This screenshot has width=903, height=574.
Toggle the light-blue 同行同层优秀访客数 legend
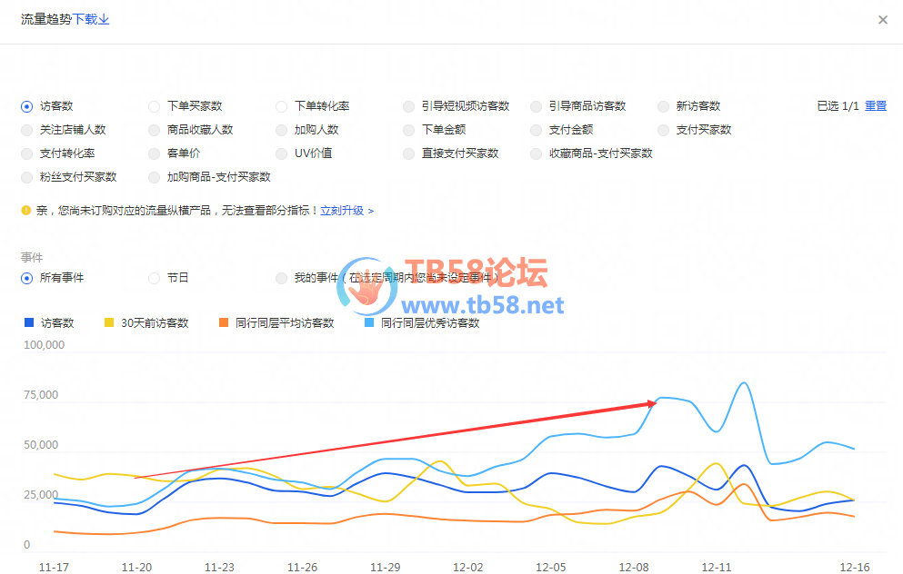tap(422, 322)
